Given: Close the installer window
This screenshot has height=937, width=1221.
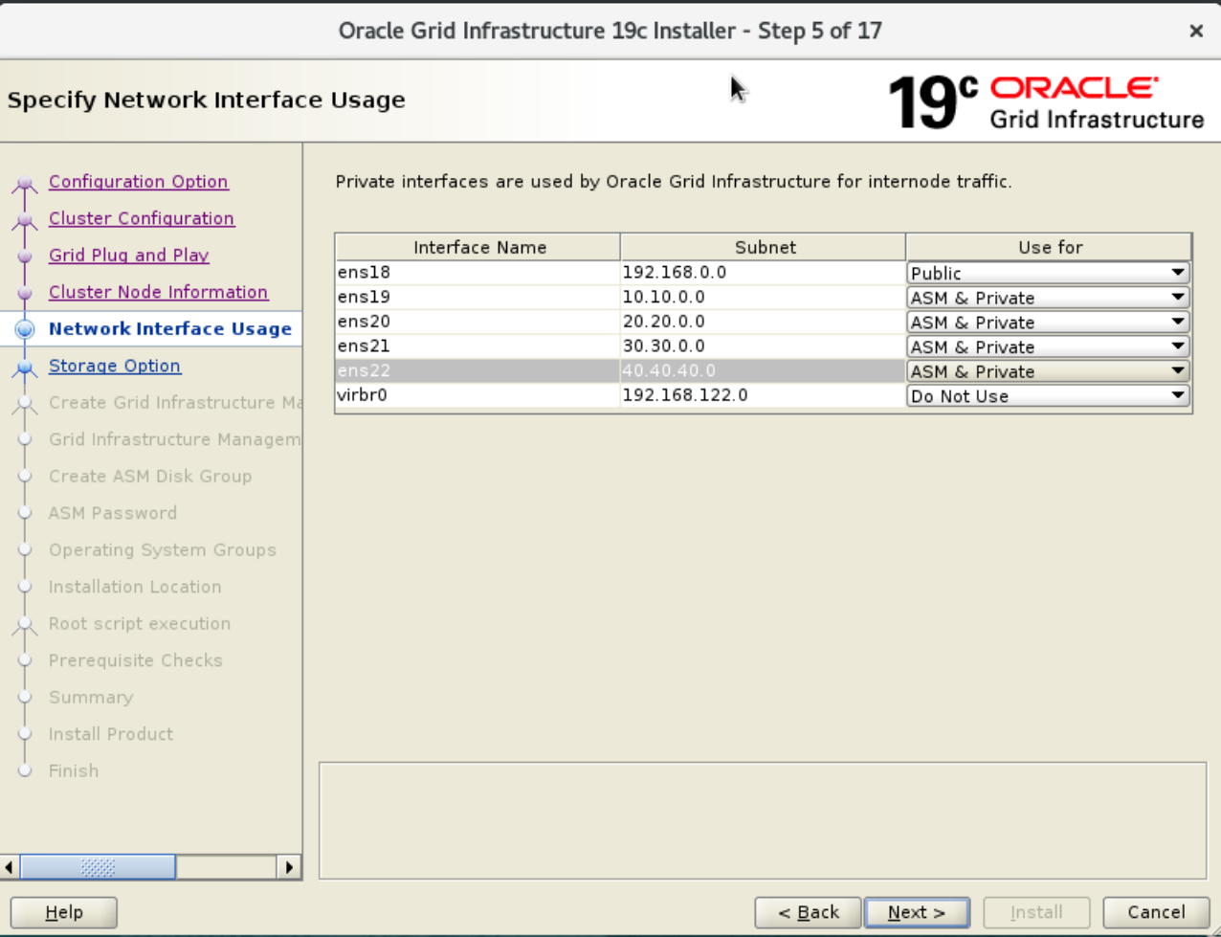Looking at the screenshot, I should [1196, 31].
